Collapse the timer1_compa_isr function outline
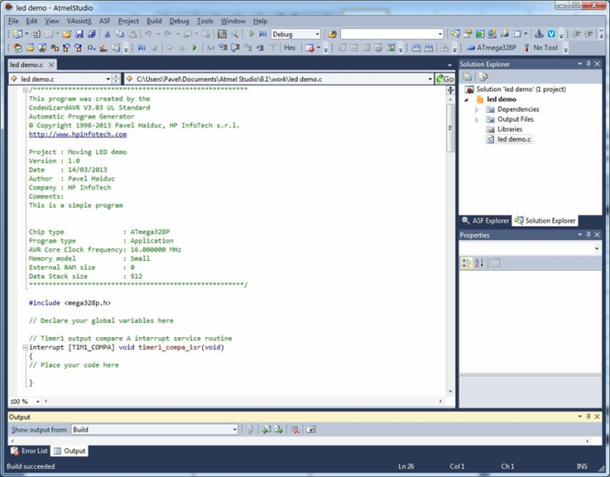610x477 pixels. [x=25, y=347]
